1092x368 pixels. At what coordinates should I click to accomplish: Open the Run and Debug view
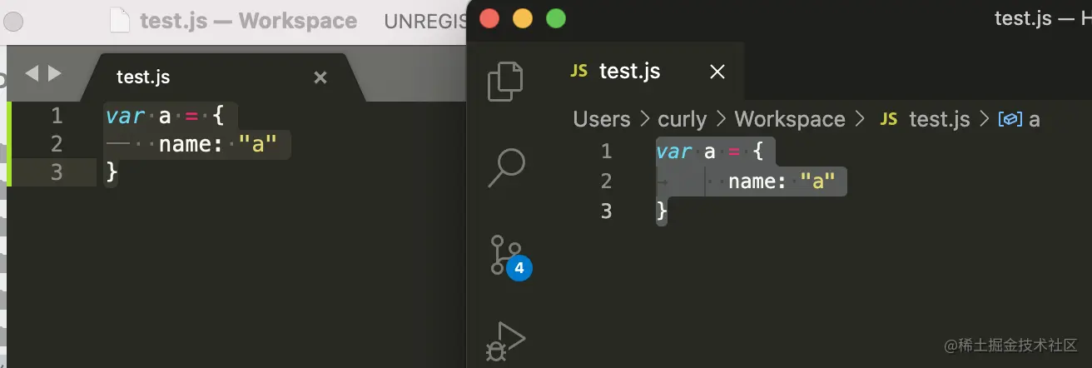[506, 341]
